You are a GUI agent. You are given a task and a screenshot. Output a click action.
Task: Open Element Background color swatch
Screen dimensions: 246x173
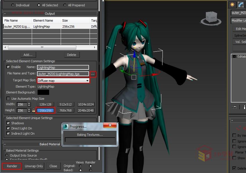pos(43,92)
